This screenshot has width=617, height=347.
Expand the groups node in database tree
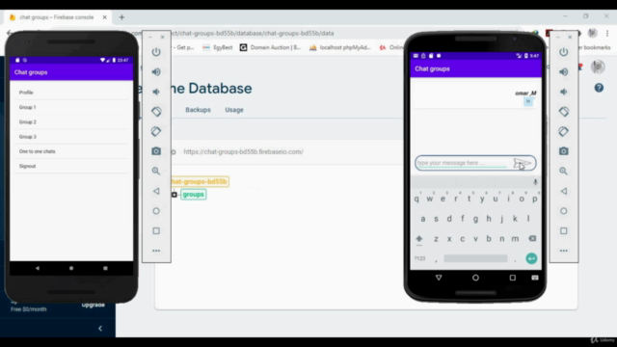[x=174, y=195]
